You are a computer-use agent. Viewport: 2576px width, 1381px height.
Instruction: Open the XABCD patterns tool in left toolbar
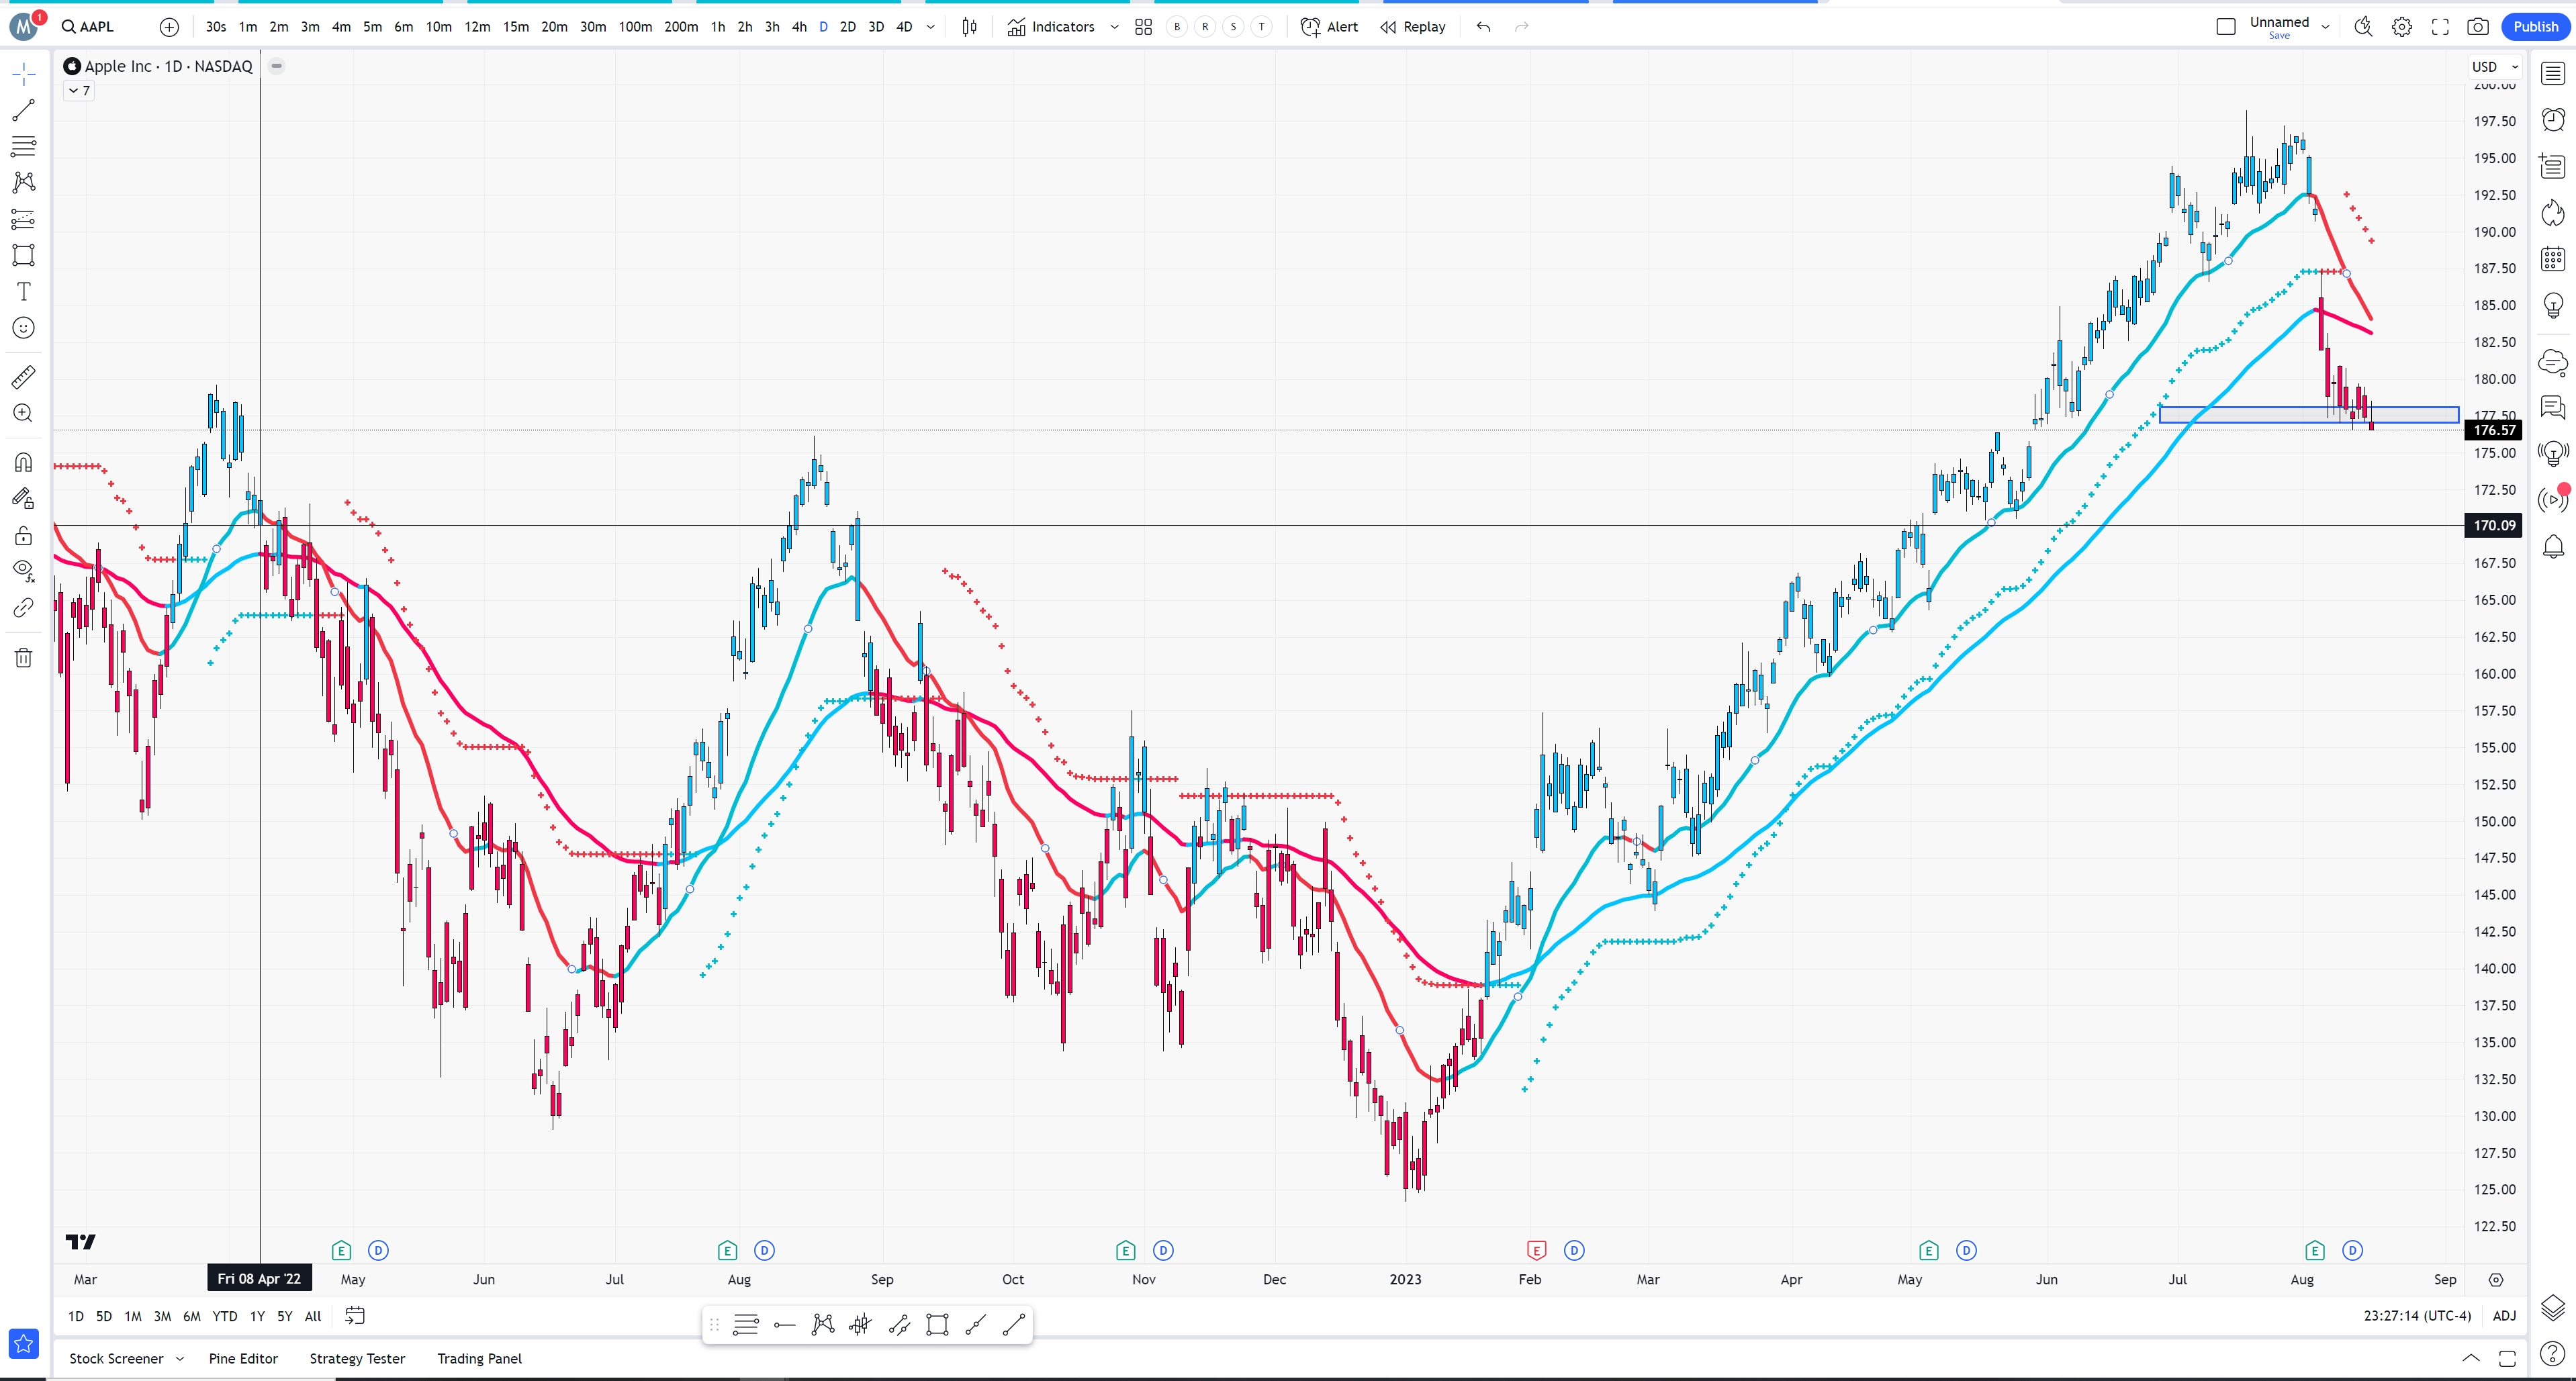24,182
